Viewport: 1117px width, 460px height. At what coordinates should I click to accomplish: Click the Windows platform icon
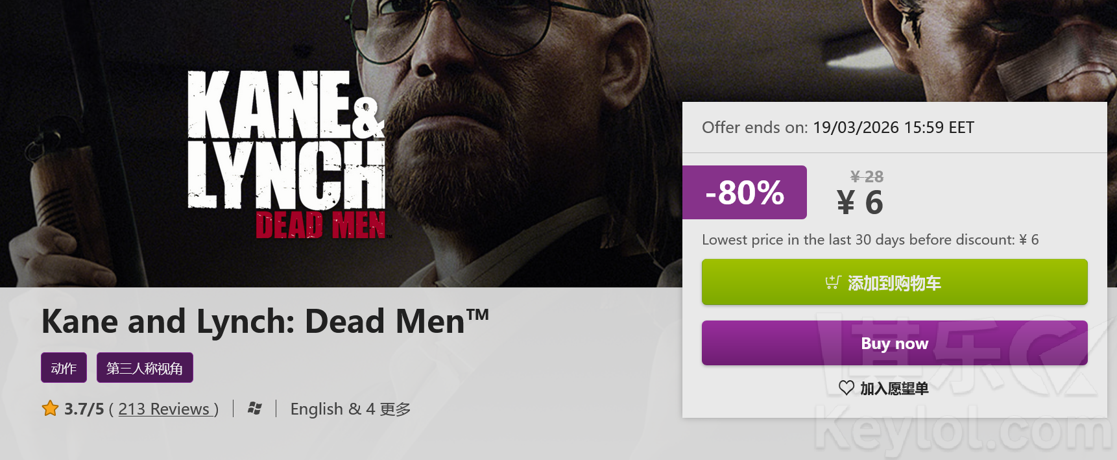255,409
